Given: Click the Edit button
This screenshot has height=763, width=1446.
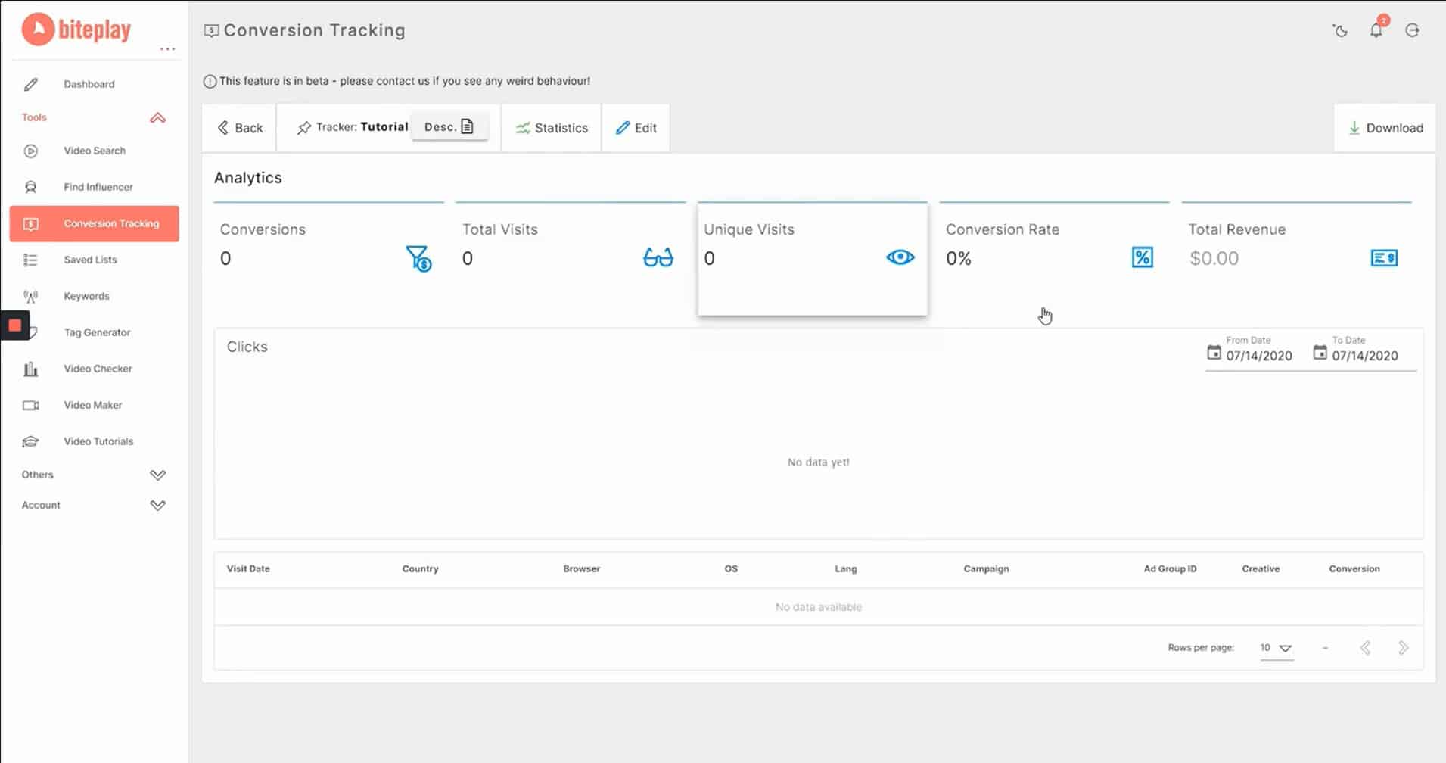Looking at the screenshot, I should 636,128.
